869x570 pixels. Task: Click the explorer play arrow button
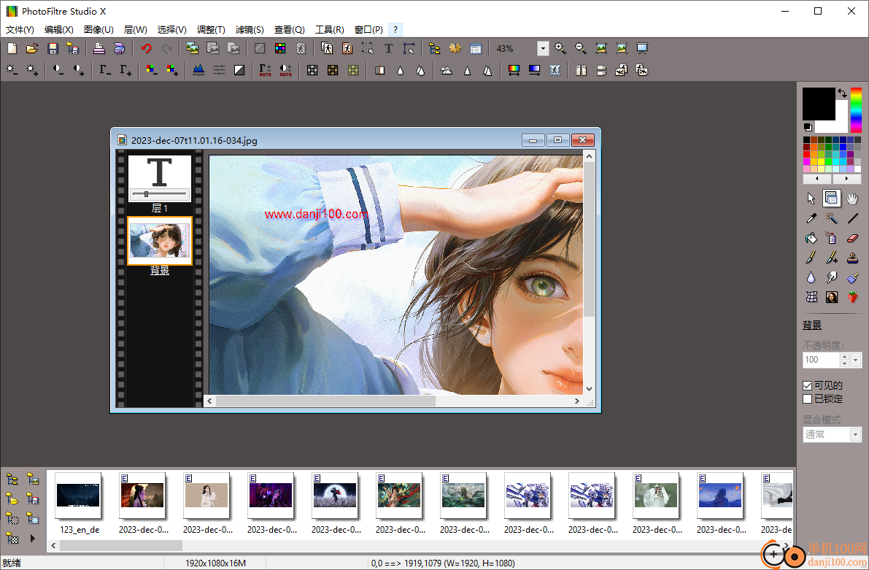32,538
